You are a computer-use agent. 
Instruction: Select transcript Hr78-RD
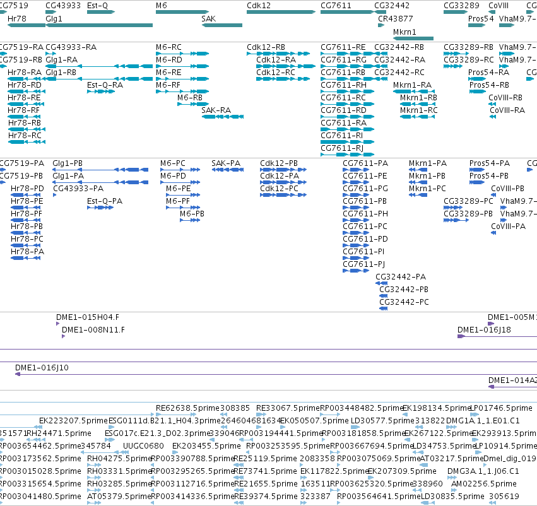[25, 85]
